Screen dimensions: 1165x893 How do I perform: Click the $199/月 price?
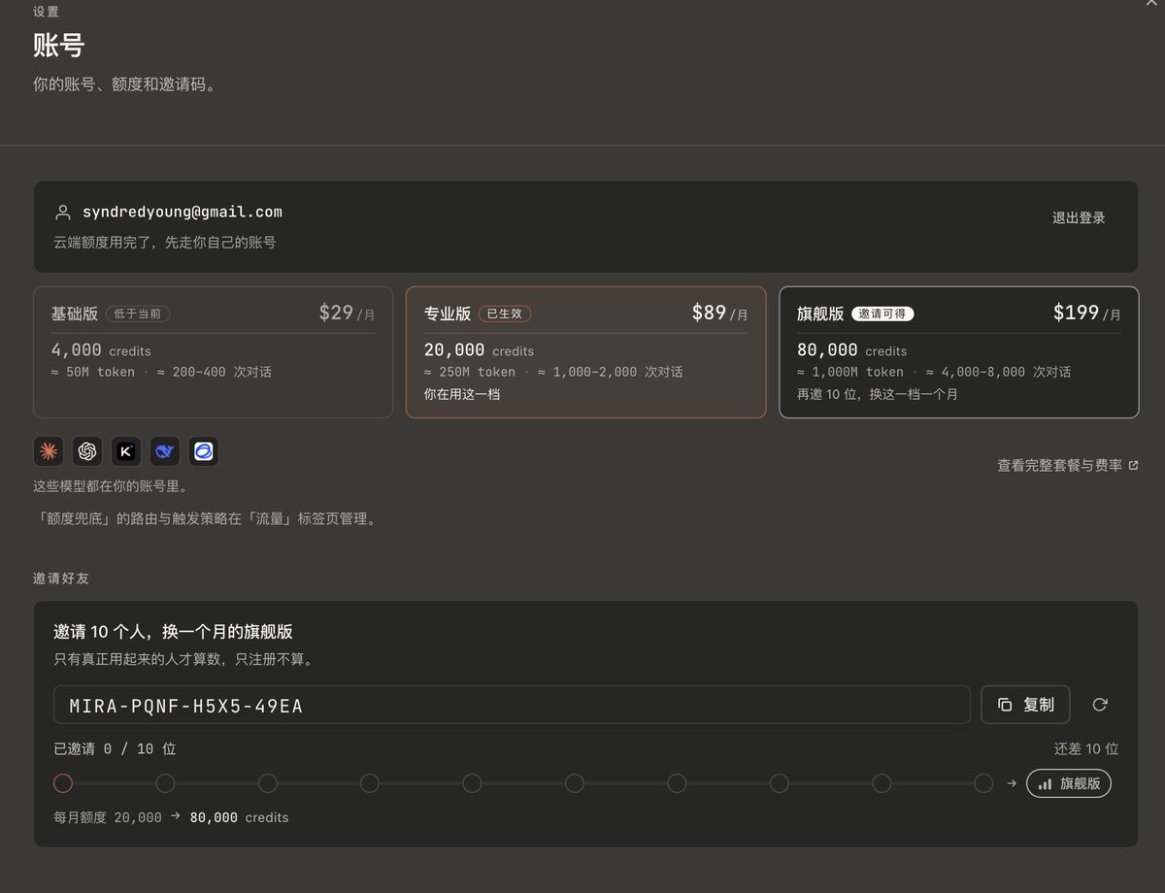(1087, 313)
